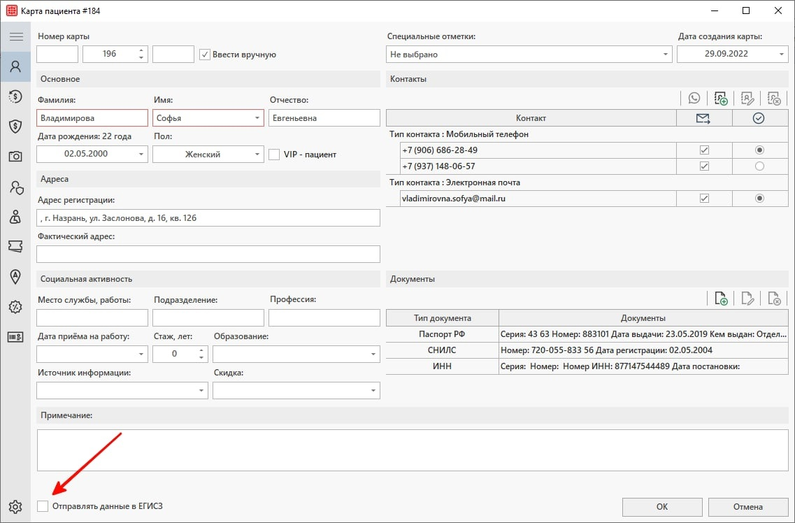Open the insurance shield sidebar icon
795x523 pixels.
[15, 126]
